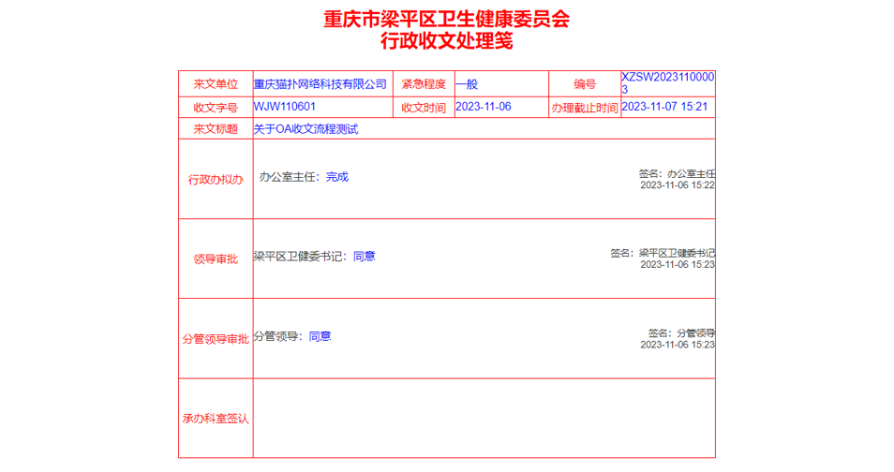Select the value WJW110601
The image size is (894, 472).
pos(285,107)
